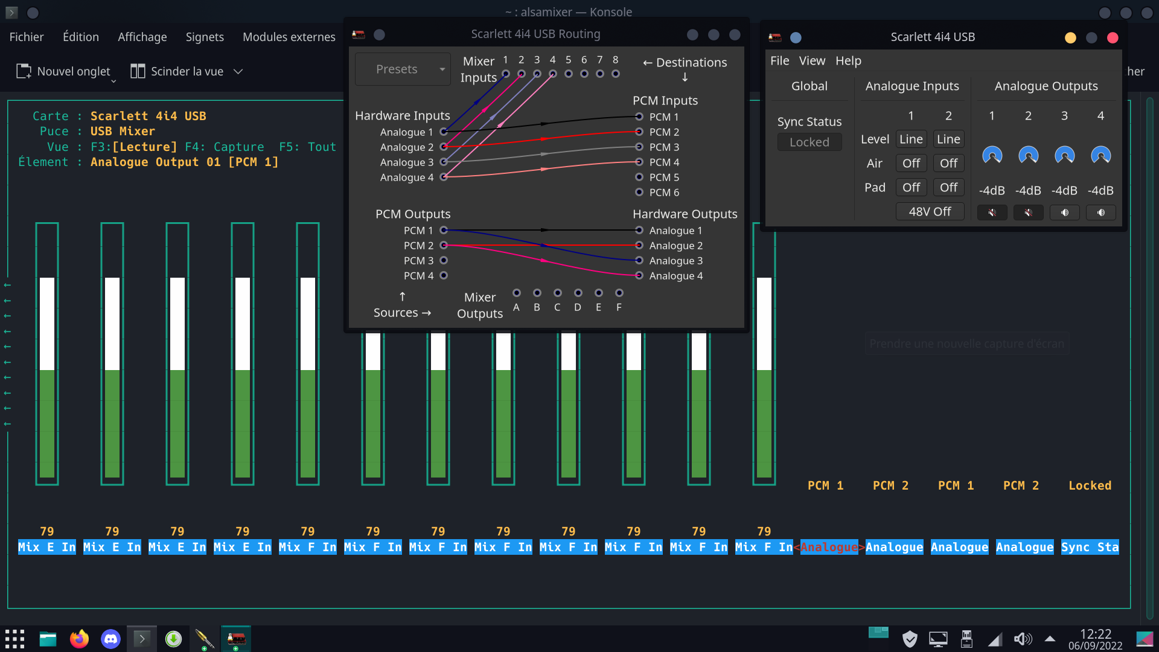Select the PCM 5 input routing node

coord(639,177)
